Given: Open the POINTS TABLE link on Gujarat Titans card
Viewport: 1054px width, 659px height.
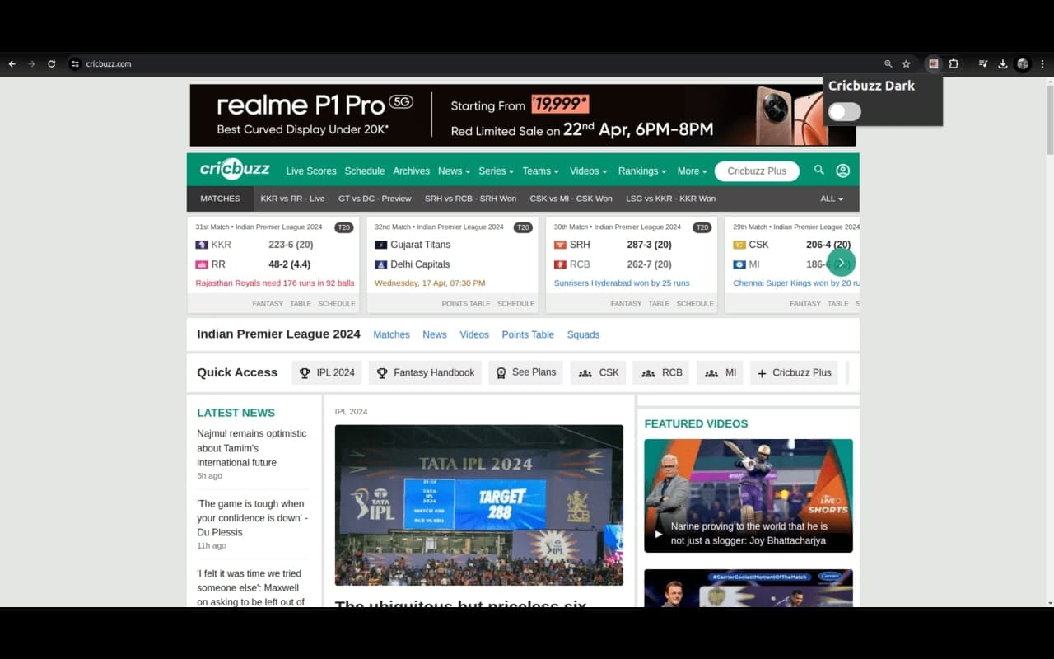Looking at the screenshot, I should pos(466,304).
